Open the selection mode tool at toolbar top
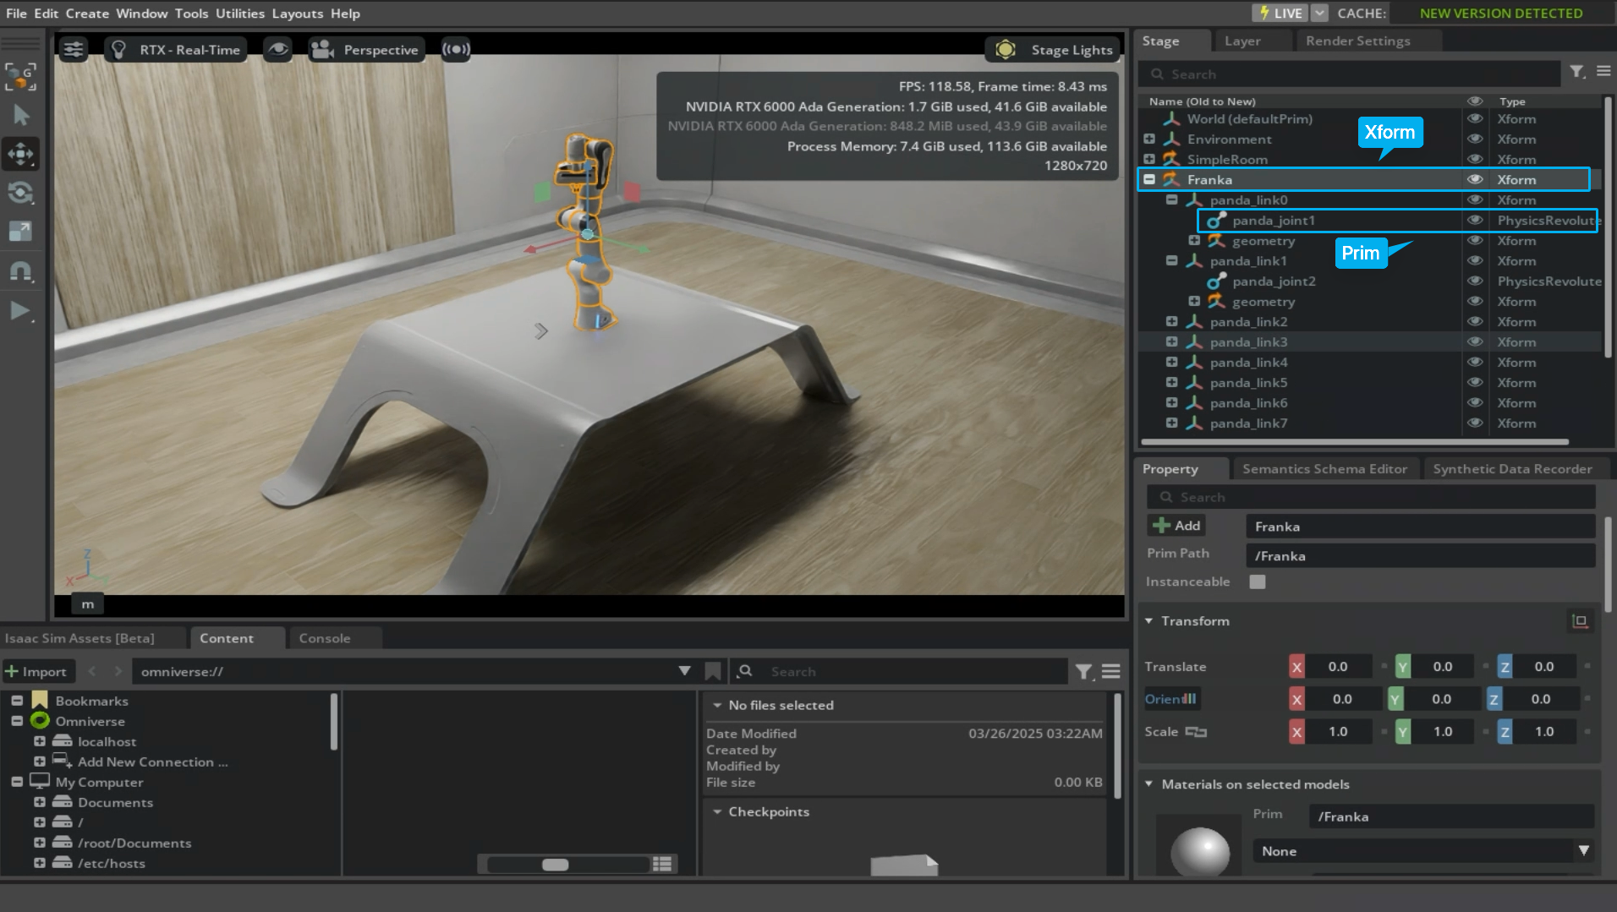The height and width of the screenshot is (912, 1617). (21, 76)
